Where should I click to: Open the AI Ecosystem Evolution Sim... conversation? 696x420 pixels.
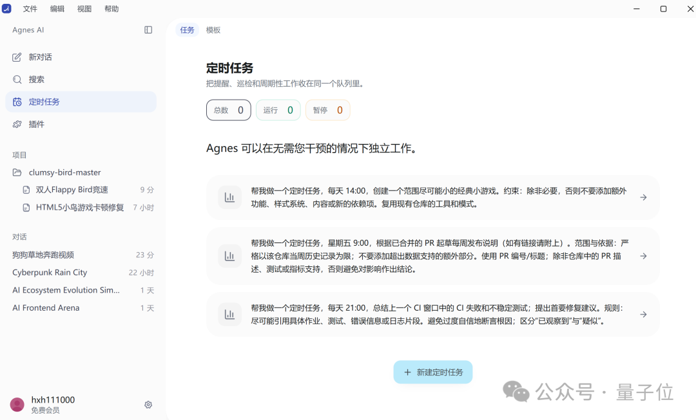point(81,290)
